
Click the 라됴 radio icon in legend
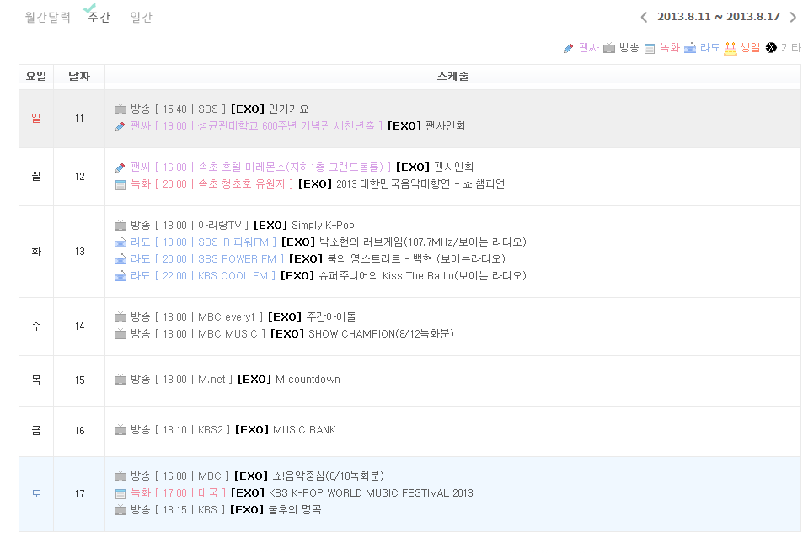coord(690,48)
